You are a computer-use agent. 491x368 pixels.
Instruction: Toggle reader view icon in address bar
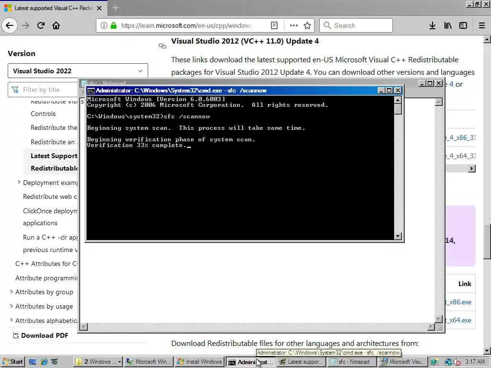pyautogui.click(x=274, y=25)
